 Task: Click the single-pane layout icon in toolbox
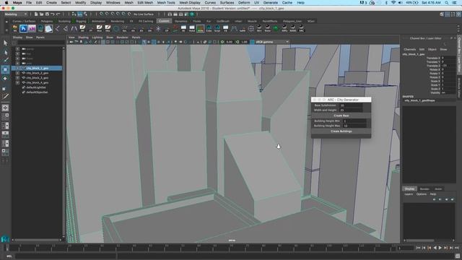click(x=5, y=108)
